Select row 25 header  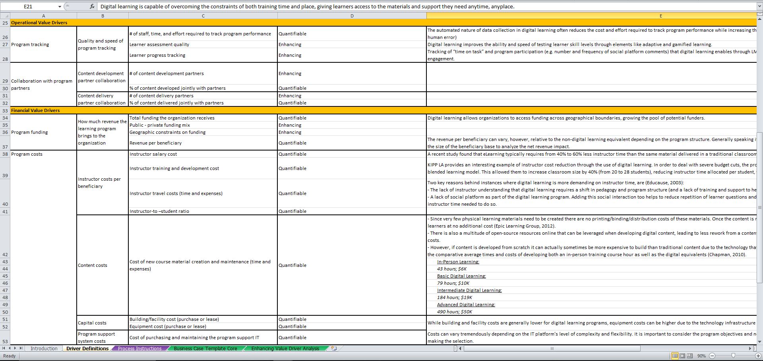5,23
